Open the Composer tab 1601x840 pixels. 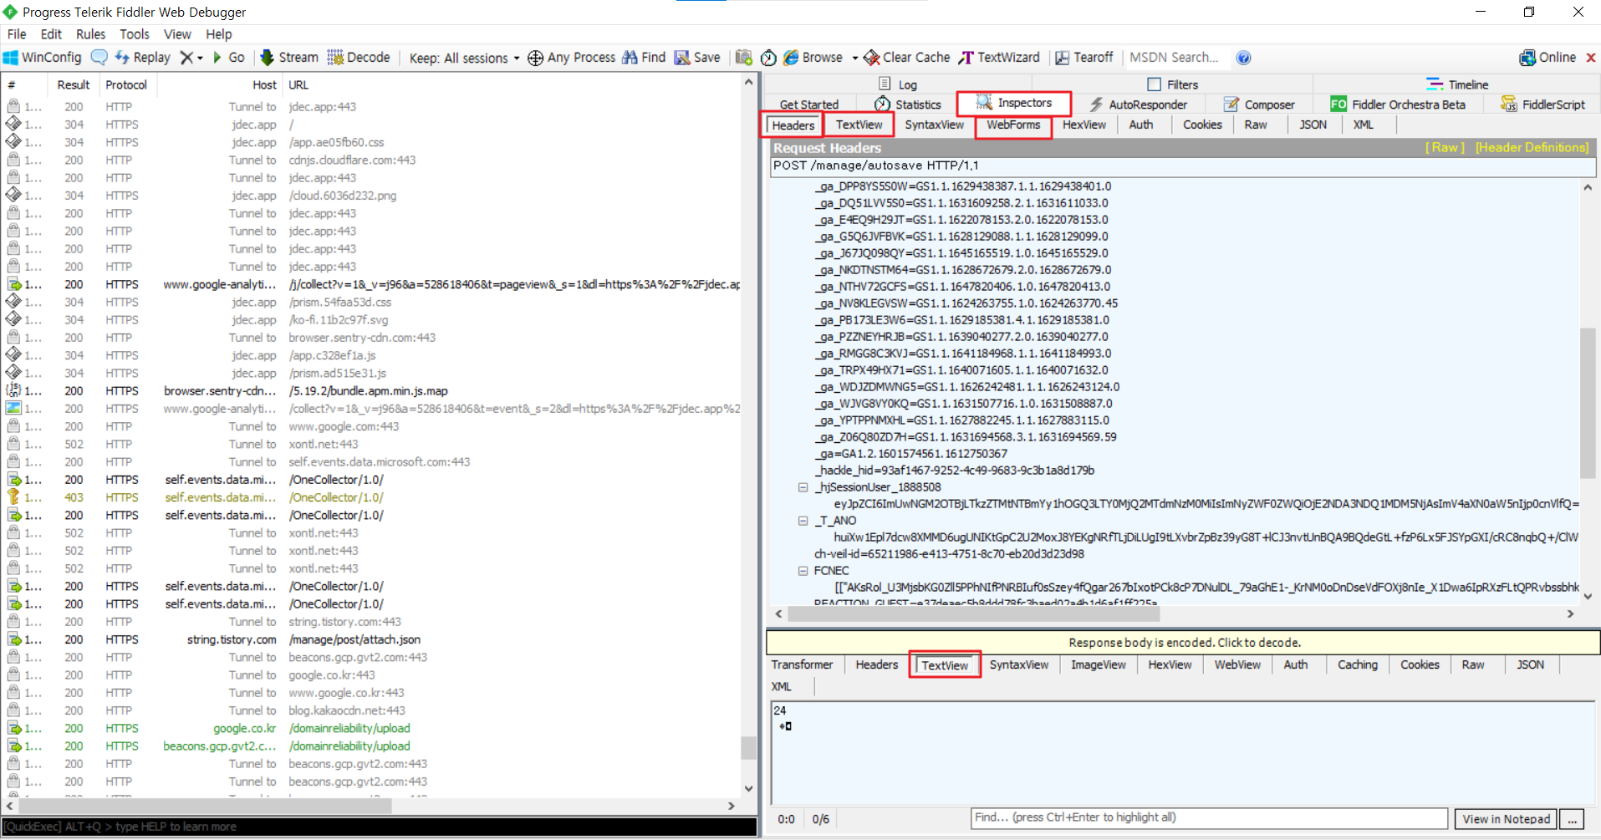coord(1259,104)
